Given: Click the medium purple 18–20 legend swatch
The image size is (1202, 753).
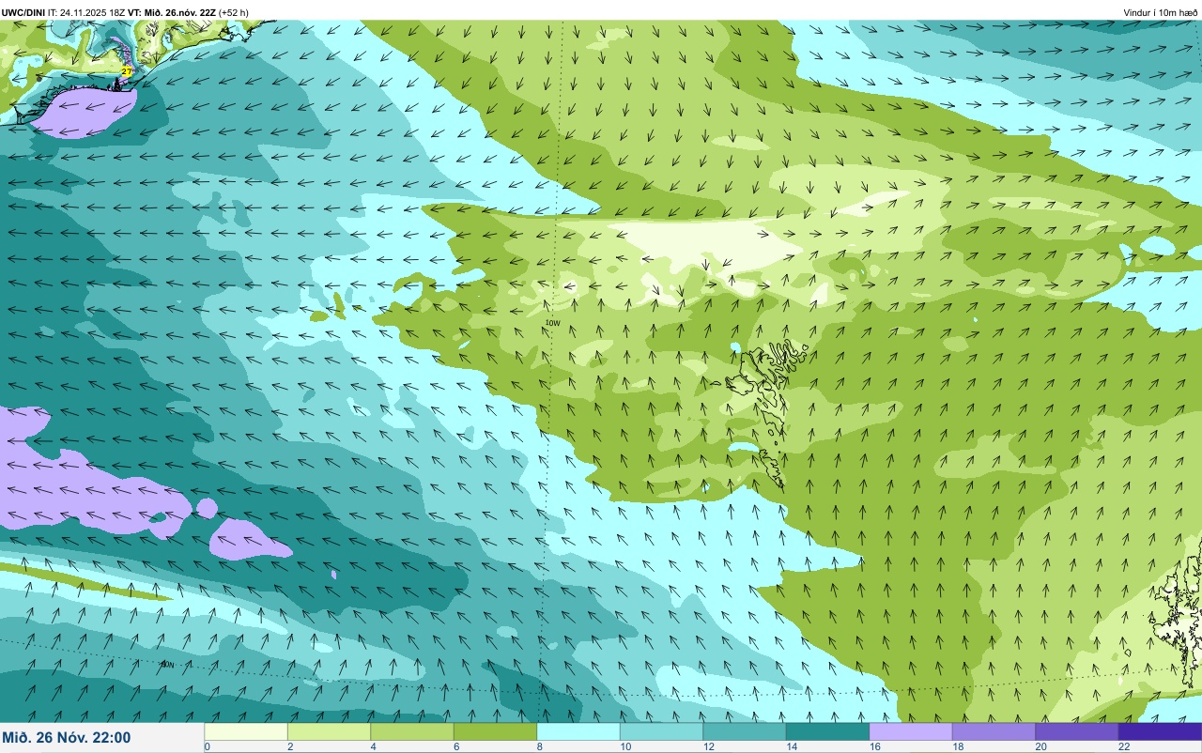Looking at the screenshot, I should tap(994, 731).
